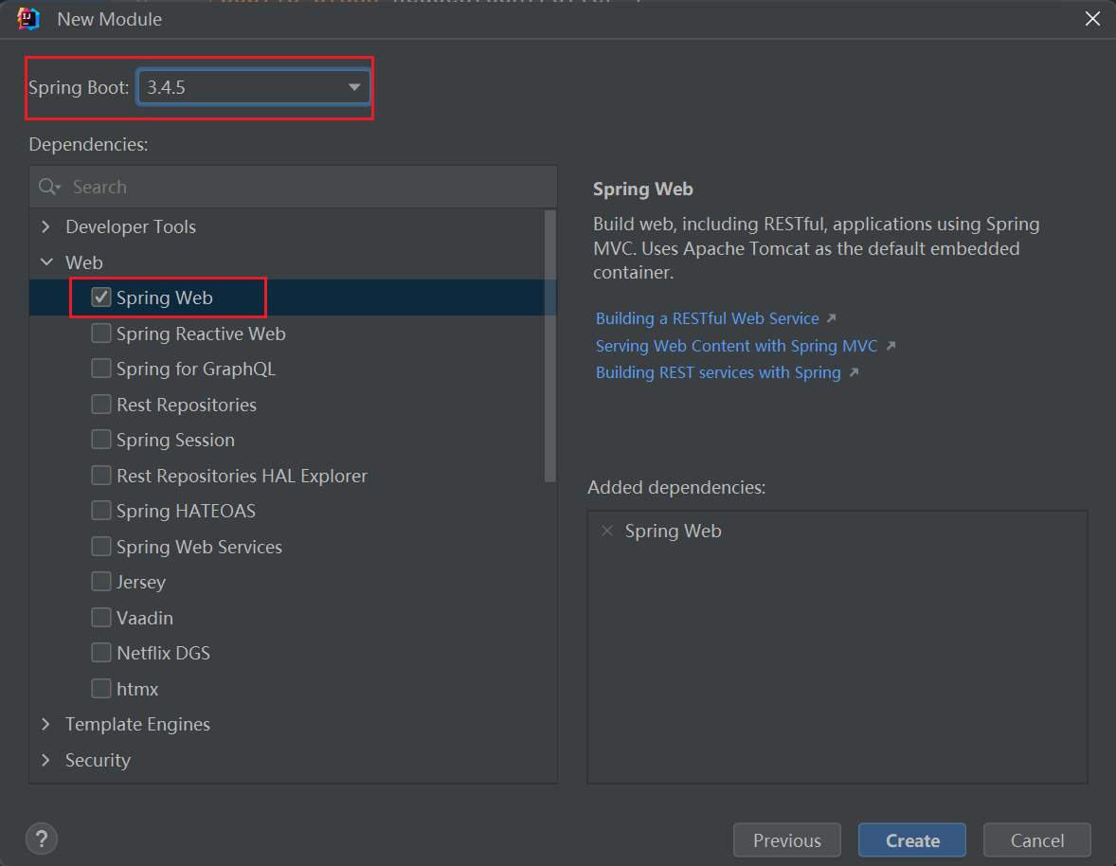Image resolution: width=1116 pixels, height=866 pixels.
Task: Click the IntelliJ IDEA logo in title bar
Action: pyautogui.click(x=28, y=18)
